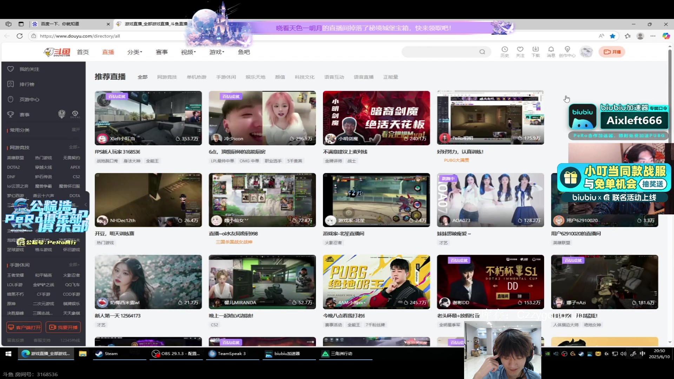Select the 娱乐天地 category tab
Viewport: 674px width, 379px height.
coord(256,77)
